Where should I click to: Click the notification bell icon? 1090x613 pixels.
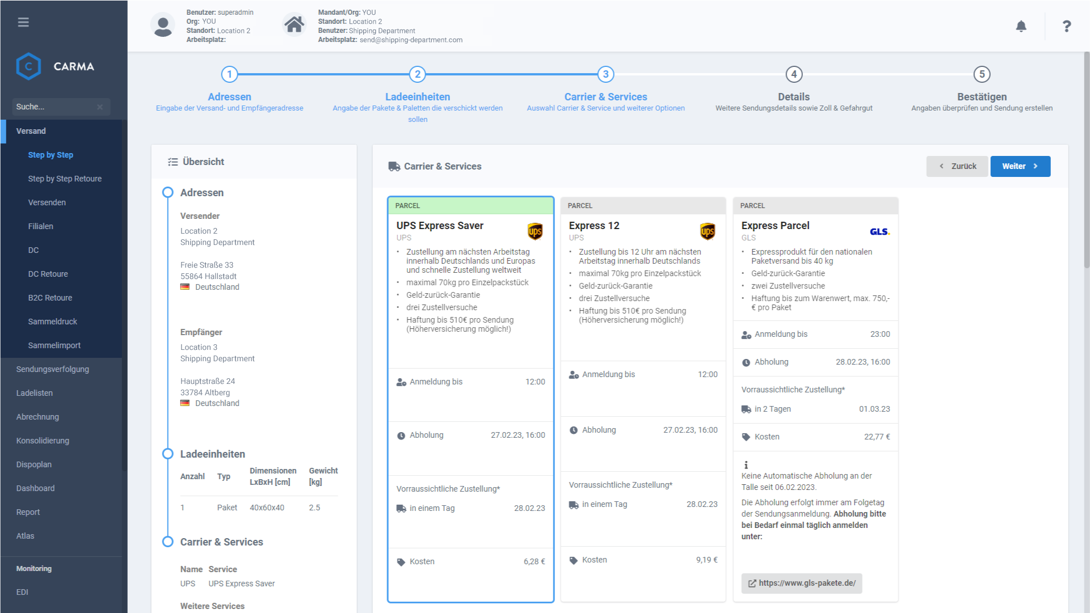point(1021,26)
